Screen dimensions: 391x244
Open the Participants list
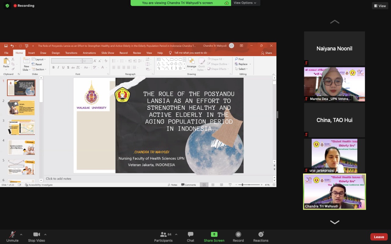click(163, 236)
